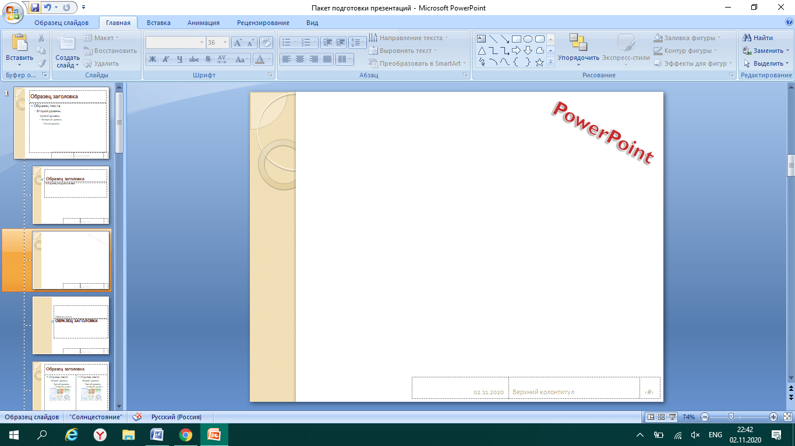The width and height of the screenshot is (795, 446).
Task: Decrease list indent level
Action: pos(327,42)
